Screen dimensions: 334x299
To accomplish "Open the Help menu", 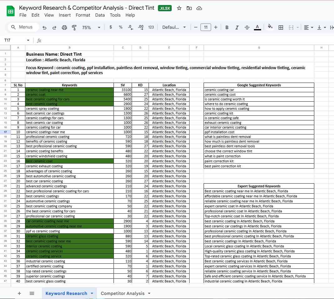I will click(x=130, y=15).
